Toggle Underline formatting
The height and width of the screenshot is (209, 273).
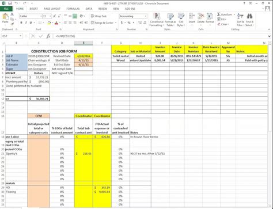[31, 23]
